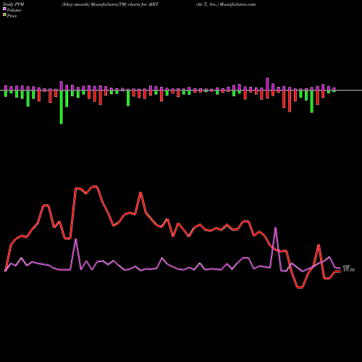
Task: Click the 0M volume value label
Action: coord(346,266)
